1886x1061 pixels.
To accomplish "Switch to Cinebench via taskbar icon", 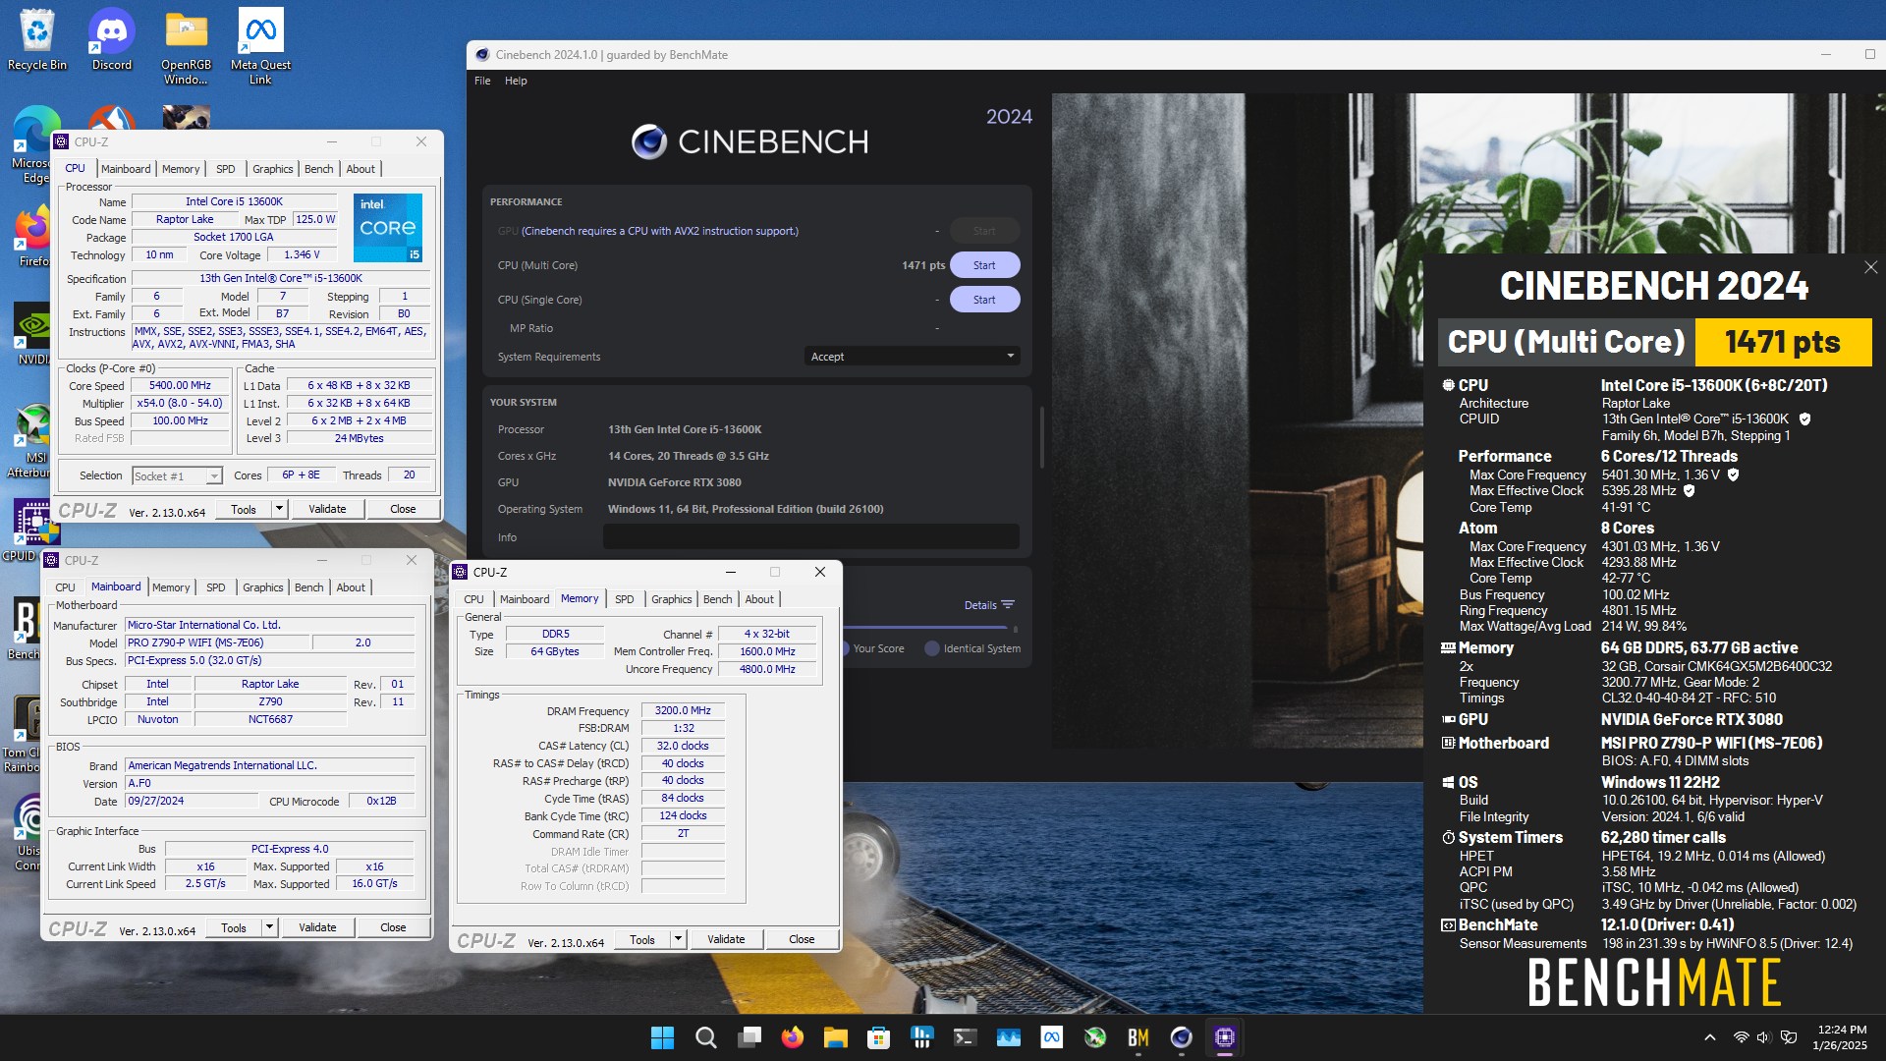I will (x=1181, y=1037).
